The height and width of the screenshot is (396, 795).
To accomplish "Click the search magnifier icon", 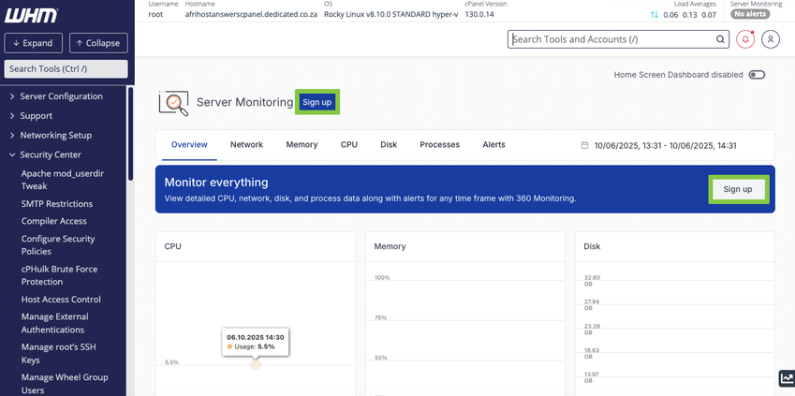I will coord(720,39).
